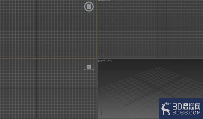203x119 pixels.
Task: Open the 真实 shading viewport label menu
Action: pos(109,61)
